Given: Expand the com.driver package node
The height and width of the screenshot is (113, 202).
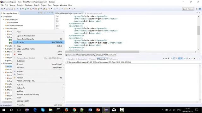Looking at the screenshot, I should [x=6, y=22].
